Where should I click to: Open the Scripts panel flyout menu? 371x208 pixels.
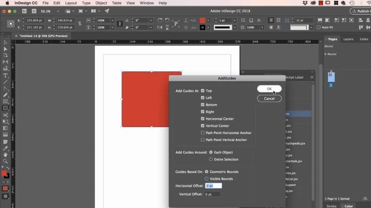pos(312,77)
